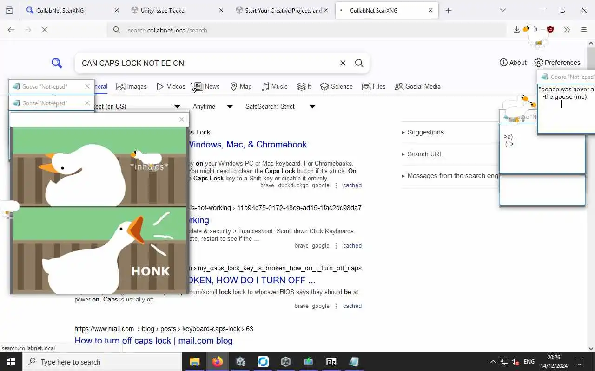Open the notepad taskbar icon
This screenshot has width=595, height=371.
(x=354, y=362)
